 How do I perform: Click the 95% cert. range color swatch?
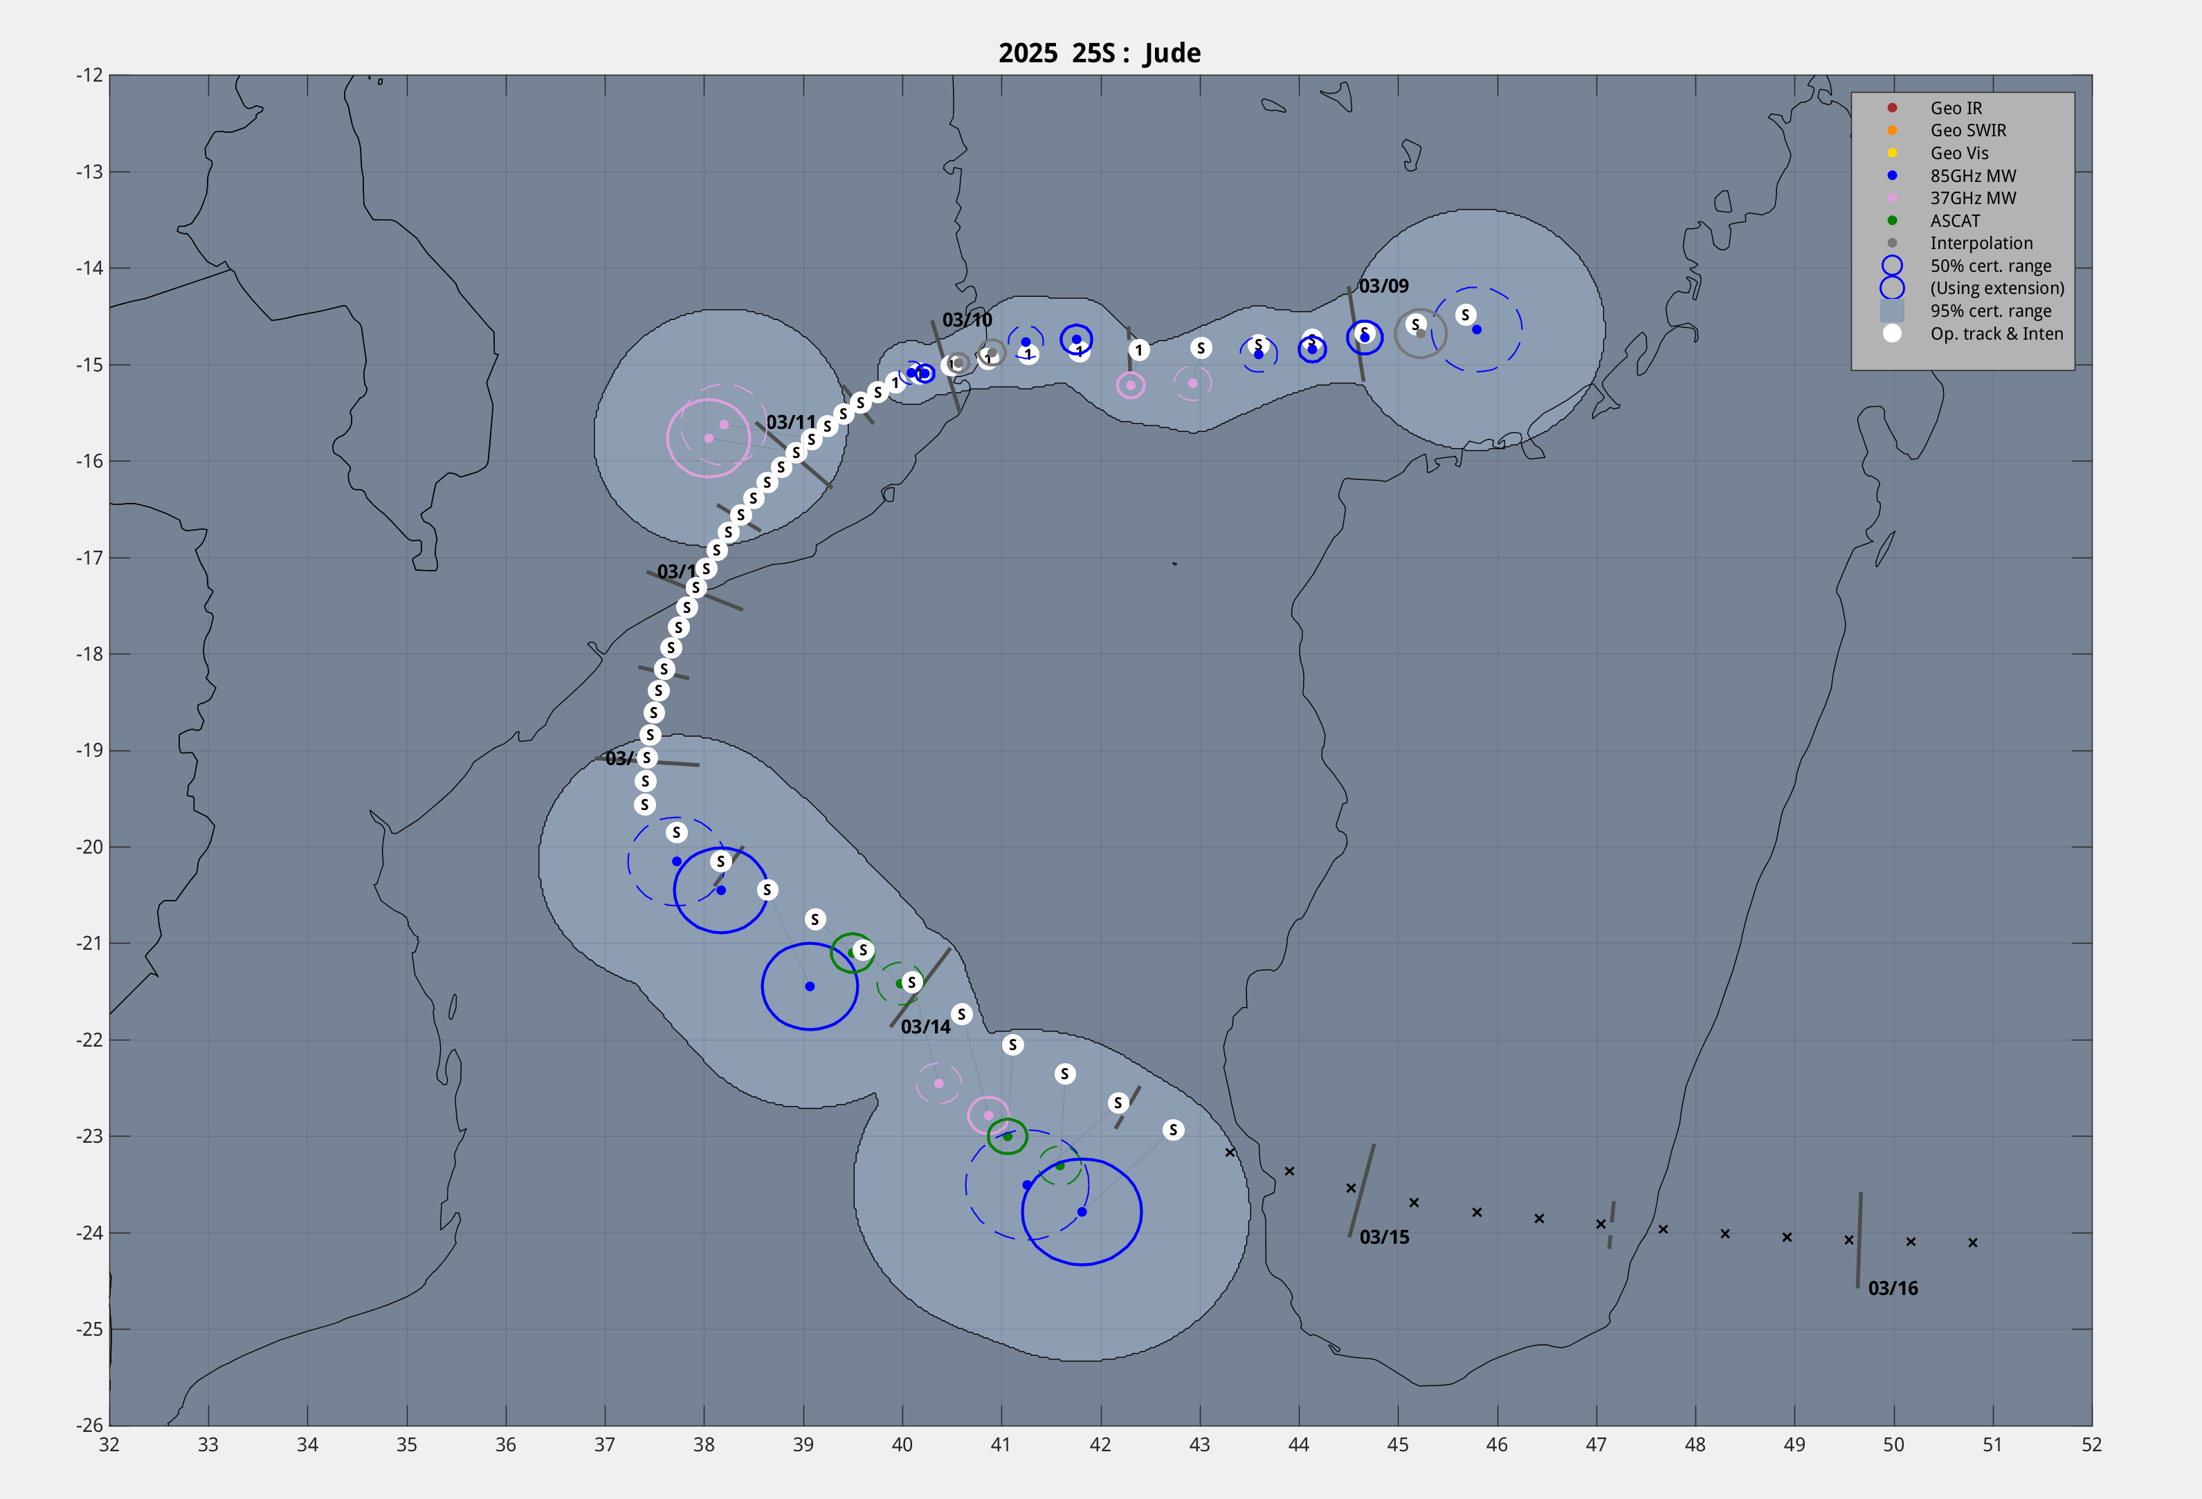1891,311
